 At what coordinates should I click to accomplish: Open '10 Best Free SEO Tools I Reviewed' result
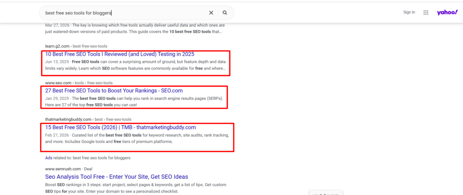point(119,54)
